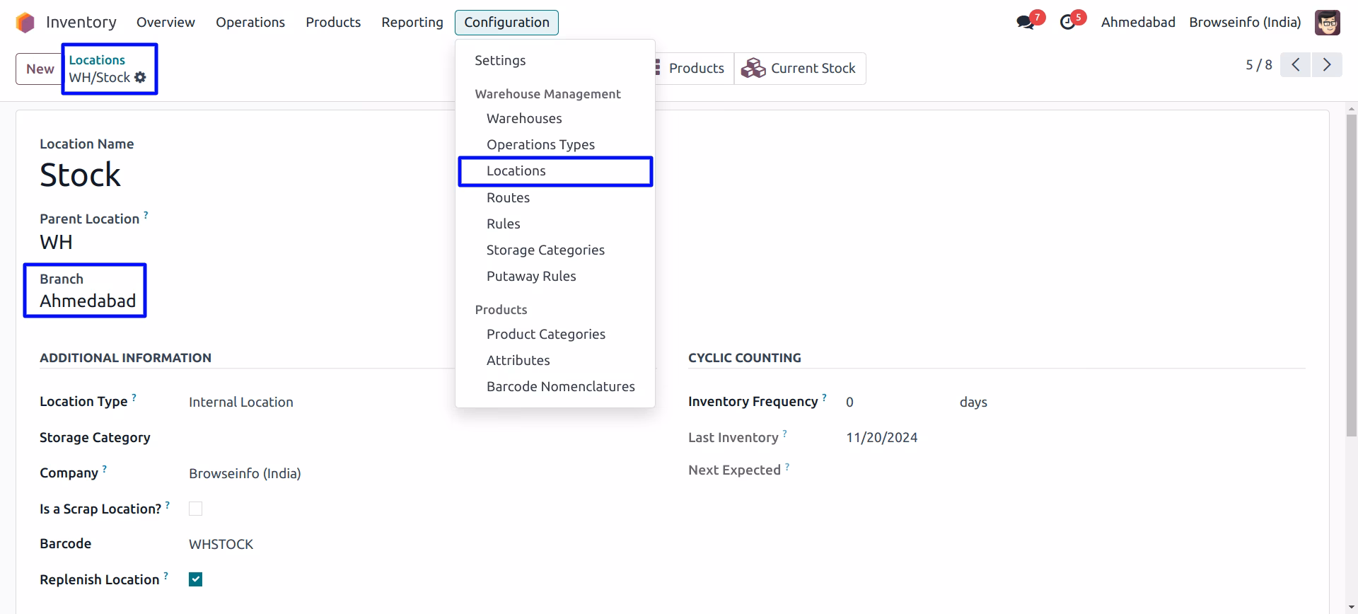Open the Browseinfo (India) company switcher

tap(1245, 23)
